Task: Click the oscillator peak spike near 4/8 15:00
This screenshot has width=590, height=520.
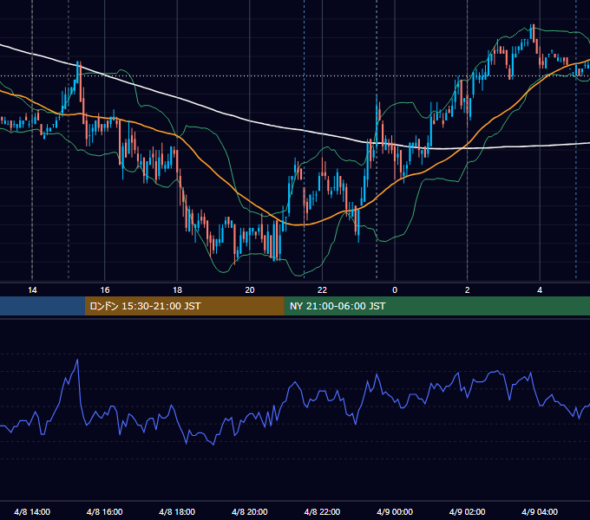Action: 77,361
